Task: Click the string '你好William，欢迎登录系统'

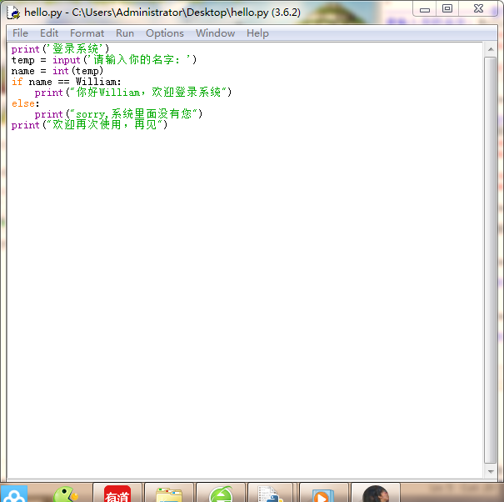Action: 148,93
